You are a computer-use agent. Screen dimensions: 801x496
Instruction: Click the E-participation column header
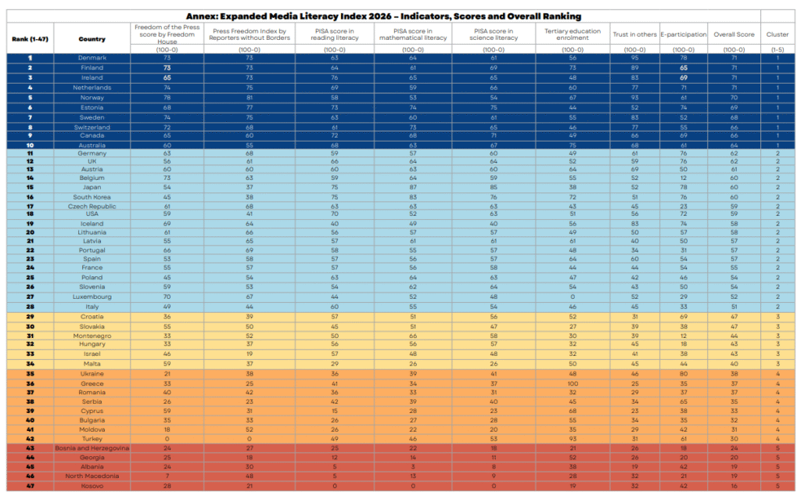pos(684,34)
